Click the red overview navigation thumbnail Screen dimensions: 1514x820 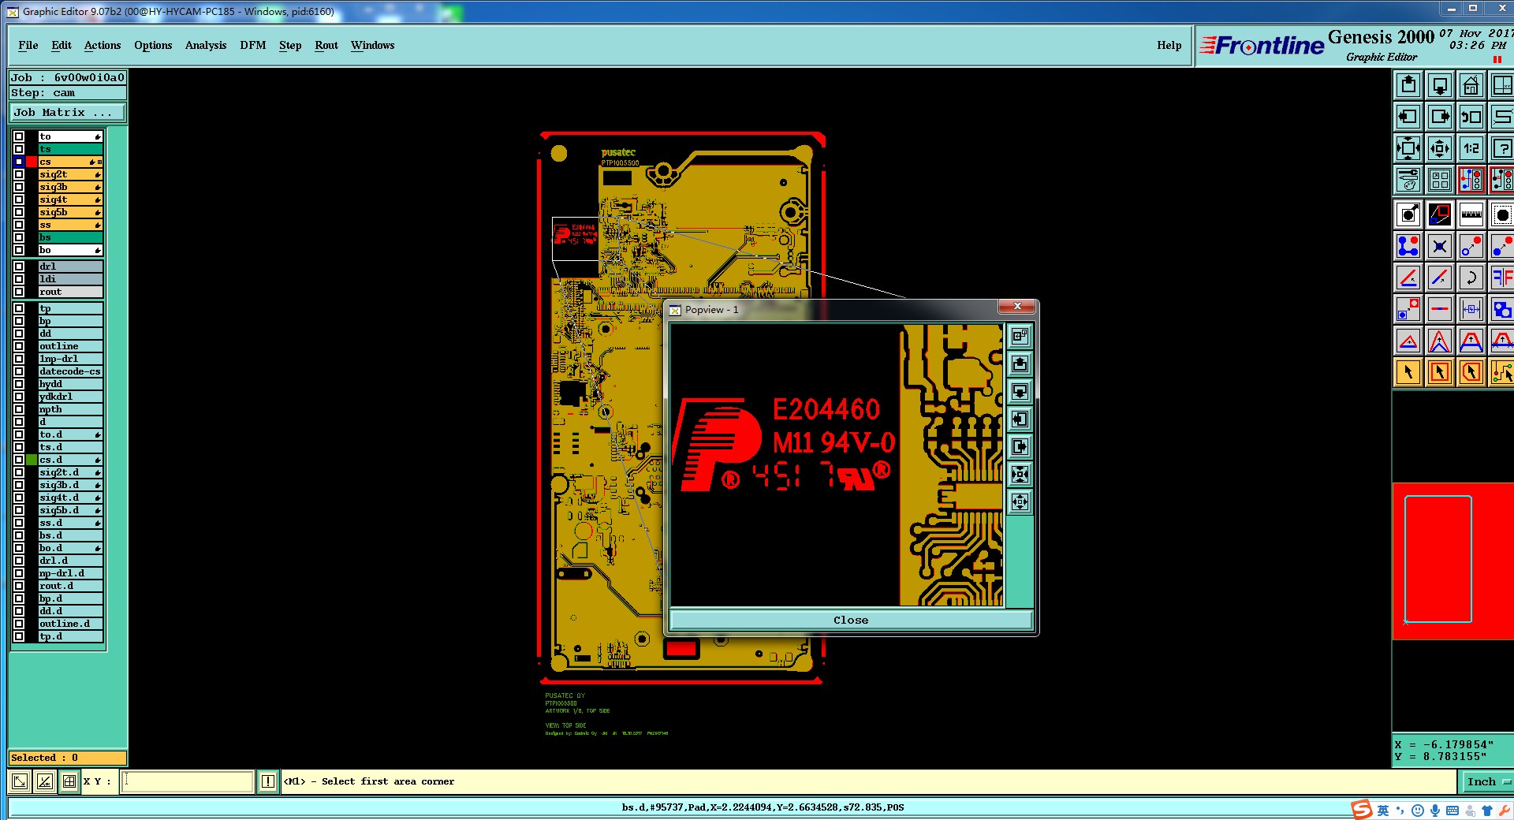click(1452, 561)
